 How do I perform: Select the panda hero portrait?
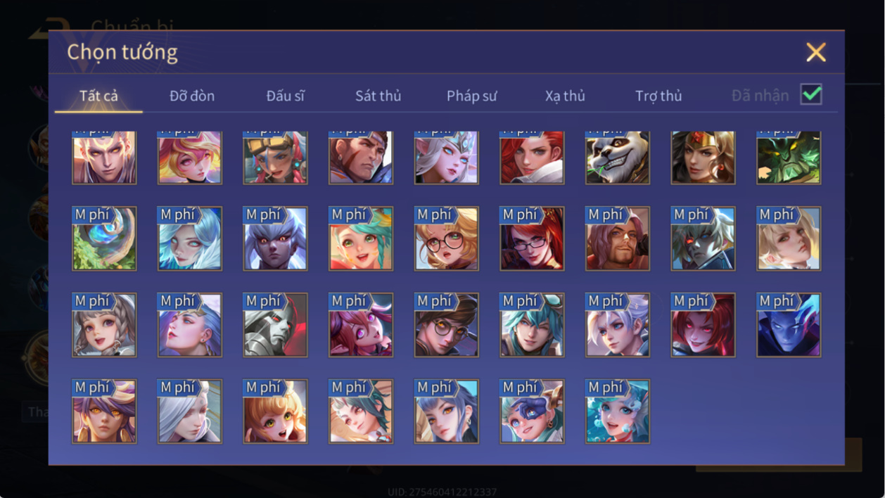(x=618, y=158)
